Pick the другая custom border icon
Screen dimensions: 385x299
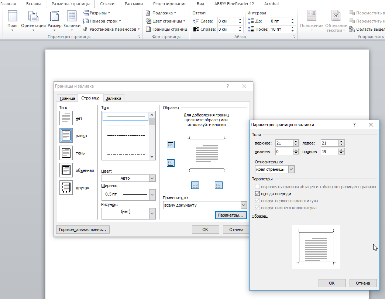(x=66, y=188)
